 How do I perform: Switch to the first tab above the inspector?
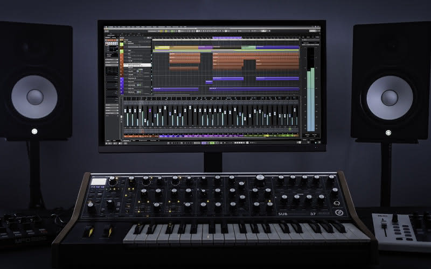pos(108,38)
